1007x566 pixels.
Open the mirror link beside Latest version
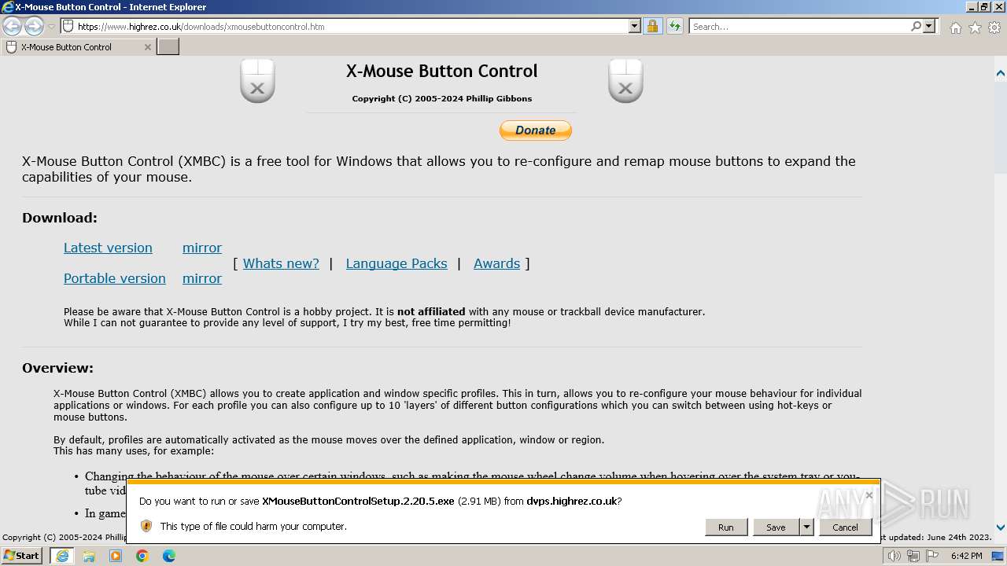point(202,248)
